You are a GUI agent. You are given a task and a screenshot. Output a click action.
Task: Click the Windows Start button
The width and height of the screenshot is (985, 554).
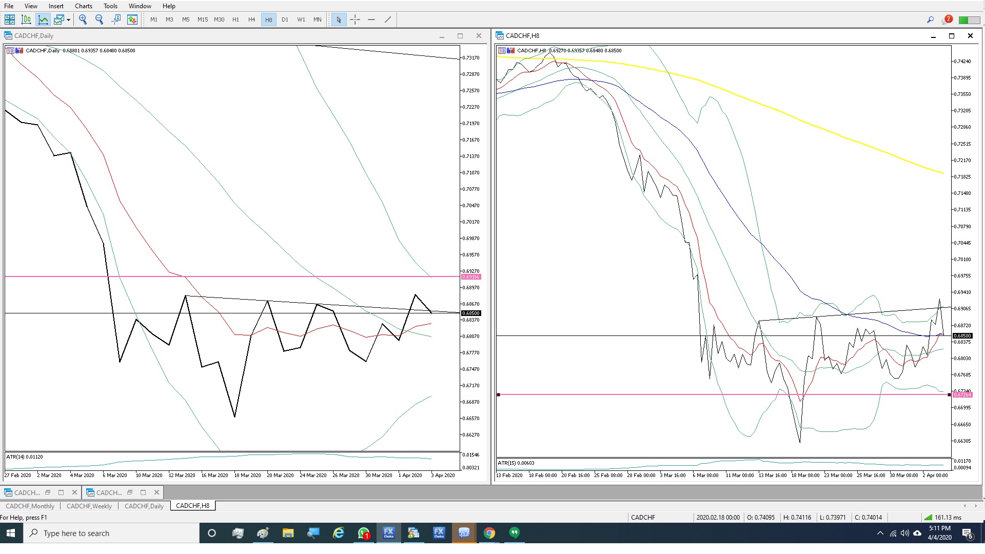(x=11, y=533)
